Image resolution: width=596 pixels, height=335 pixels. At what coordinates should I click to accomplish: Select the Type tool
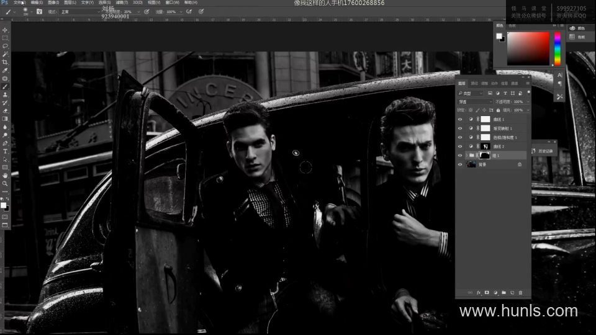click(x=5, y=151)
